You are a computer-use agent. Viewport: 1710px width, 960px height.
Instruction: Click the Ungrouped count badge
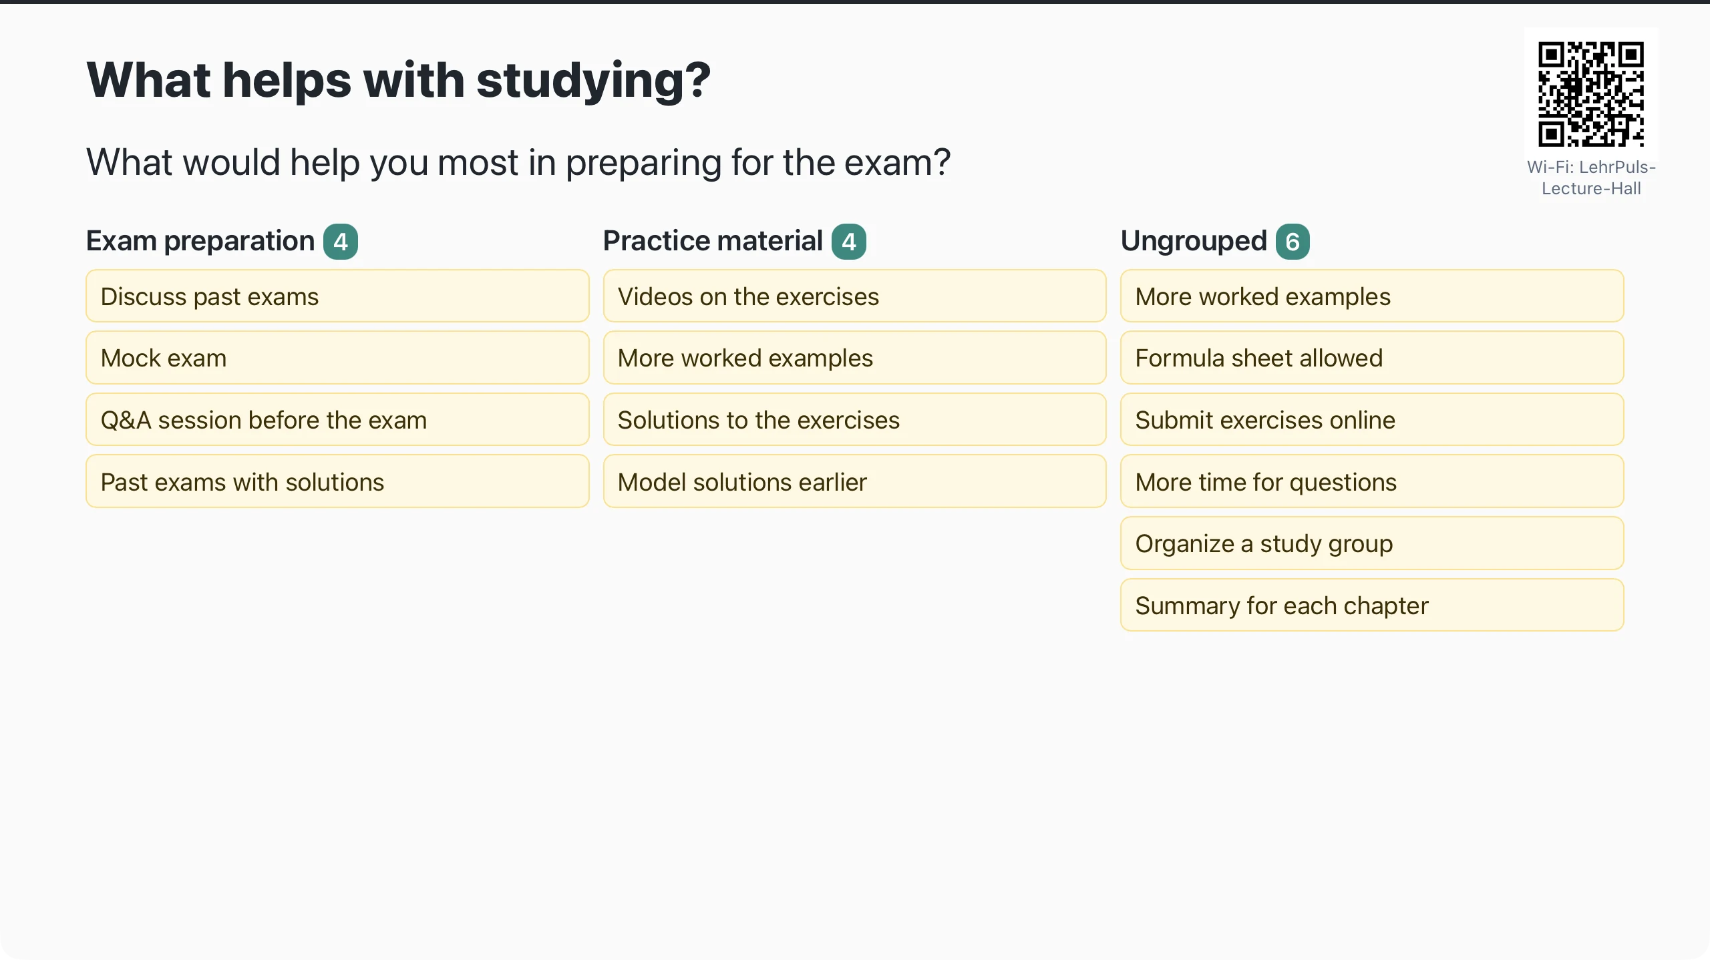coord(1293,242)
